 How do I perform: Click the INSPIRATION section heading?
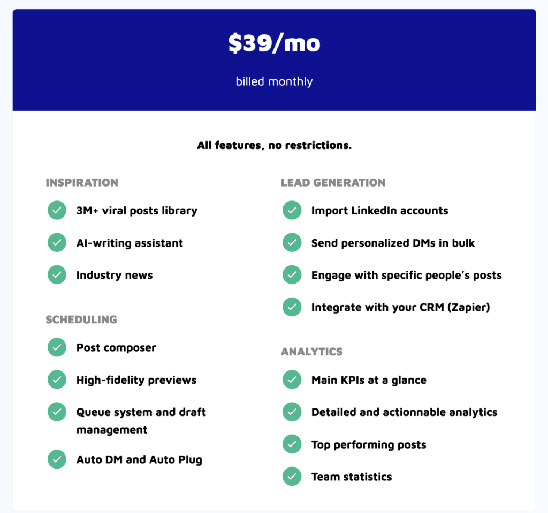82,182
